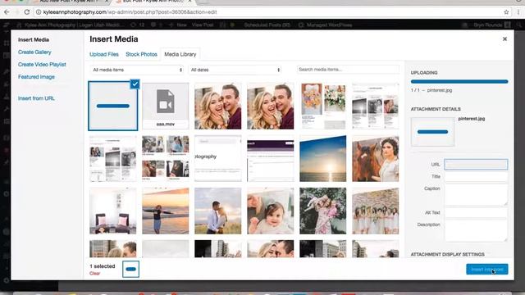
Task: Open the All media items dropdown
Action: [137, 70]
